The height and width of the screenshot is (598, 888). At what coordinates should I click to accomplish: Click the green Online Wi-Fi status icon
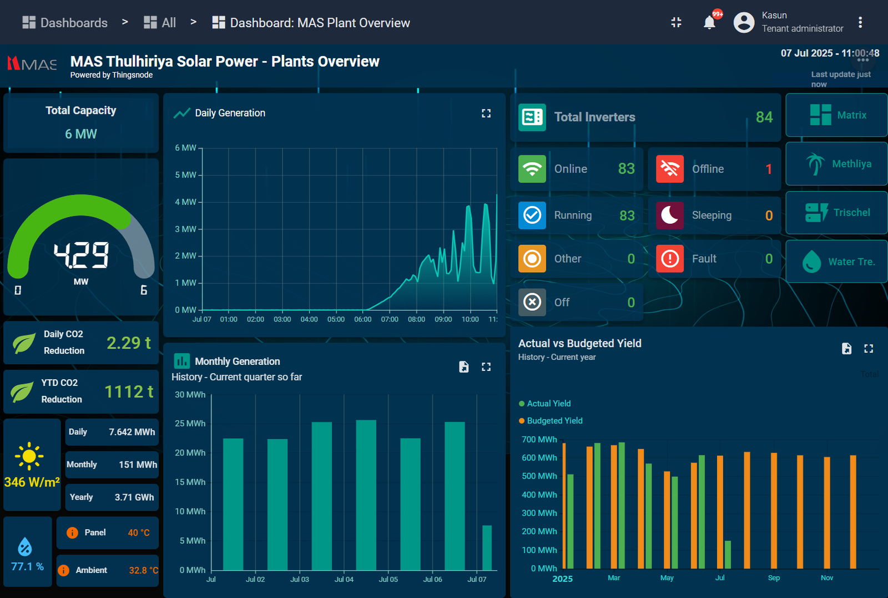tap(532, 169)
